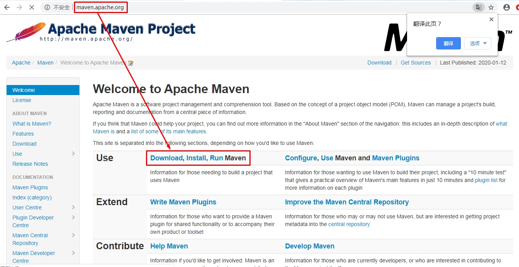Close the translate popup
The image size is (519, 267).
492,19
